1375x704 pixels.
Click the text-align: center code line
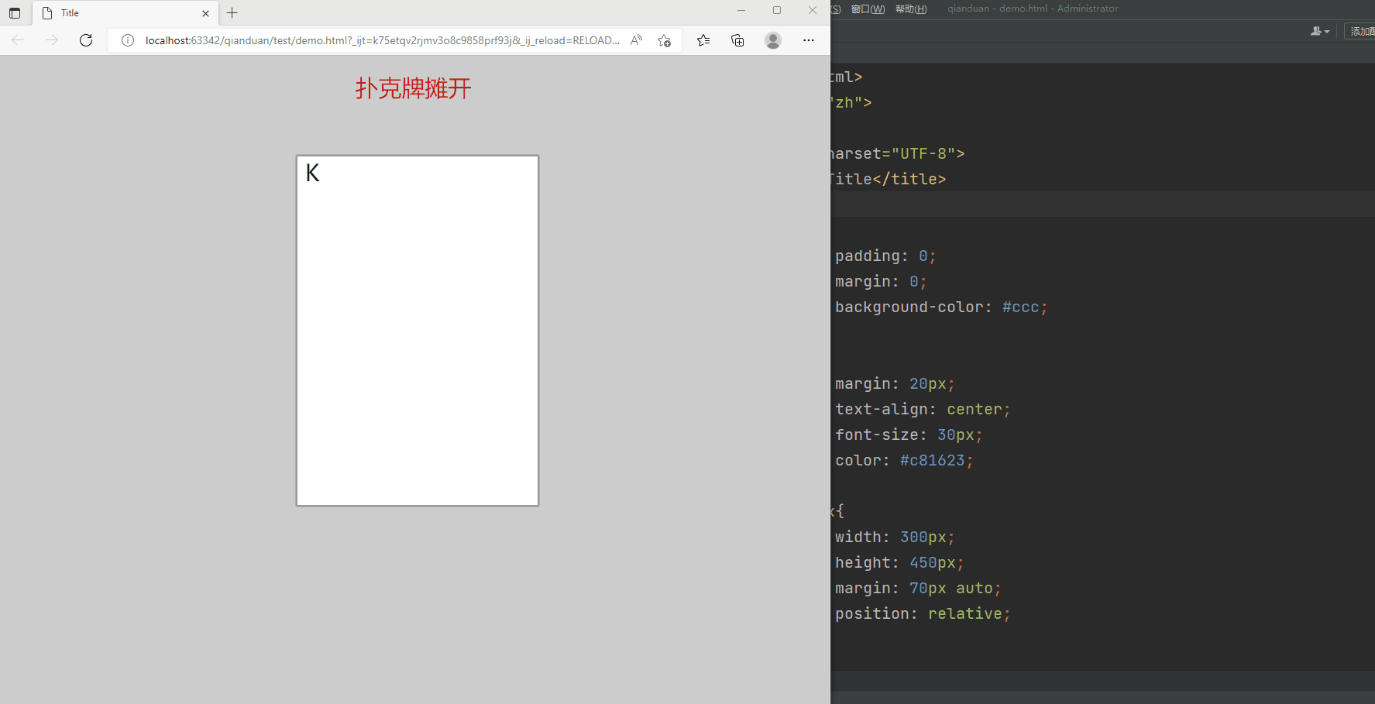pyautogui.click(x=923, y=410)
